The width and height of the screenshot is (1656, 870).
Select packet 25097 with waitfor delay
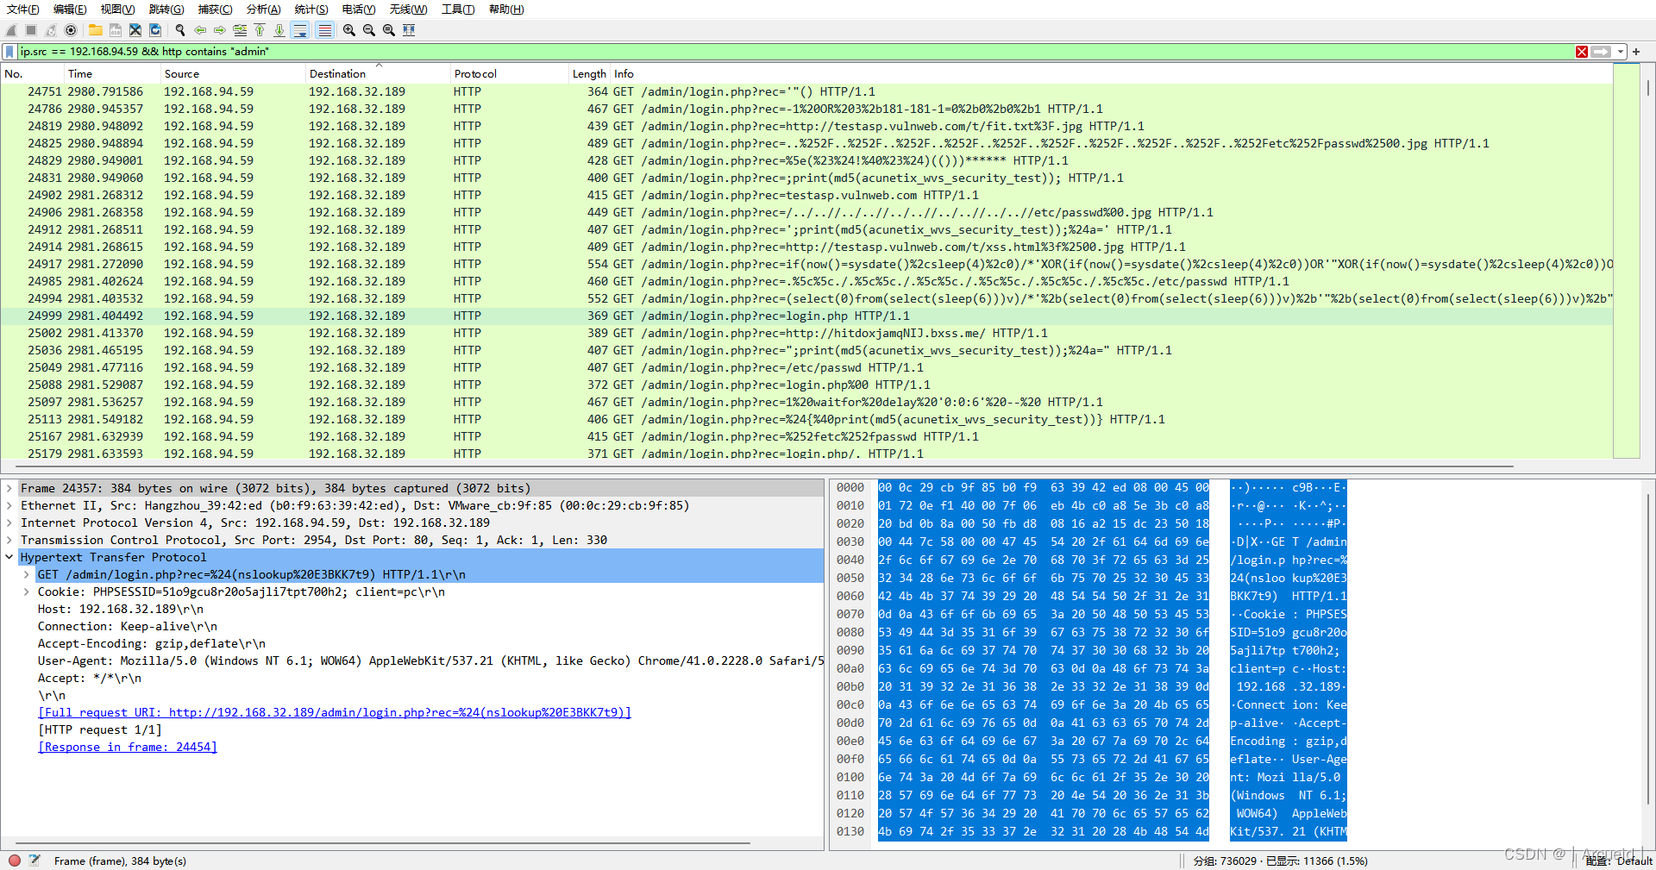806,402
